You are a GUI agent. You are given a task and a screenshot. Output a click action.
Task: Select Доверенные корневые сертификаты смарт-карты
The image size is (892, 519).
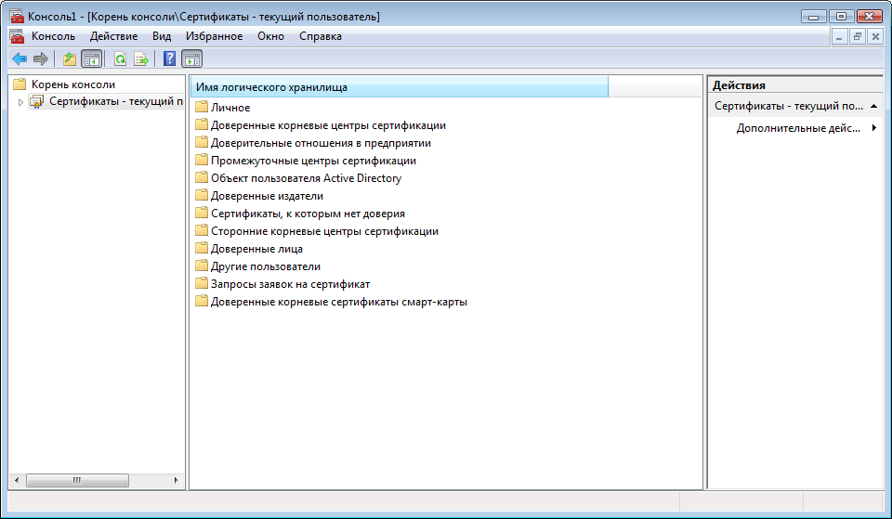click(x=339, y=302)
